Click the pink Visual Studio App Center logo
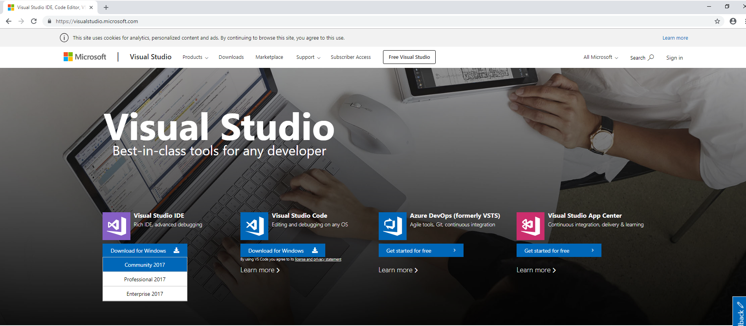The height and width of the screenshot is (326, 746). pos(530,226)
